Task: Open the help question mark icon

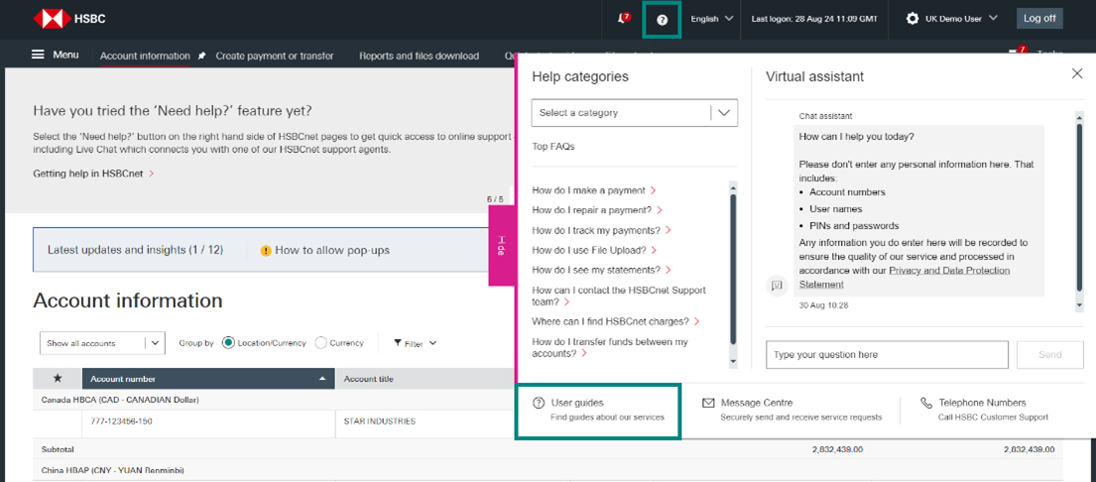Action: pos(662,19)
